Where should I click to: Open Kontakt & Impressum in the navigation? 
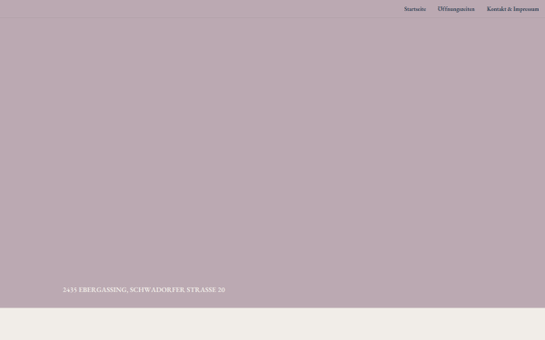512,9
